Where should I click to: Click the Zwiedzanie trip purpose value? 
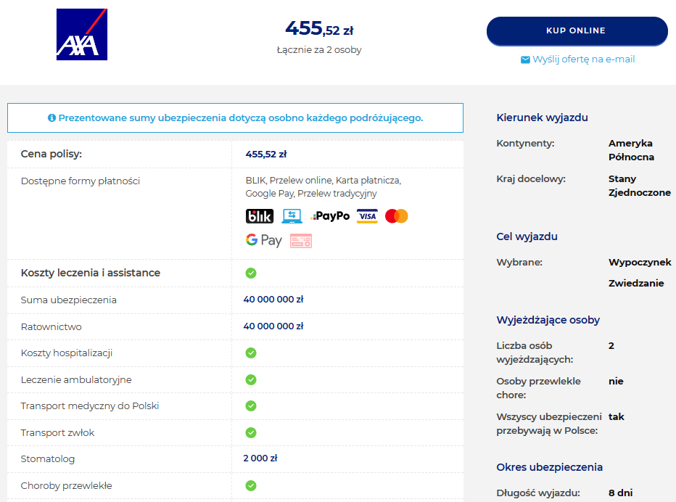coord(636,283)
